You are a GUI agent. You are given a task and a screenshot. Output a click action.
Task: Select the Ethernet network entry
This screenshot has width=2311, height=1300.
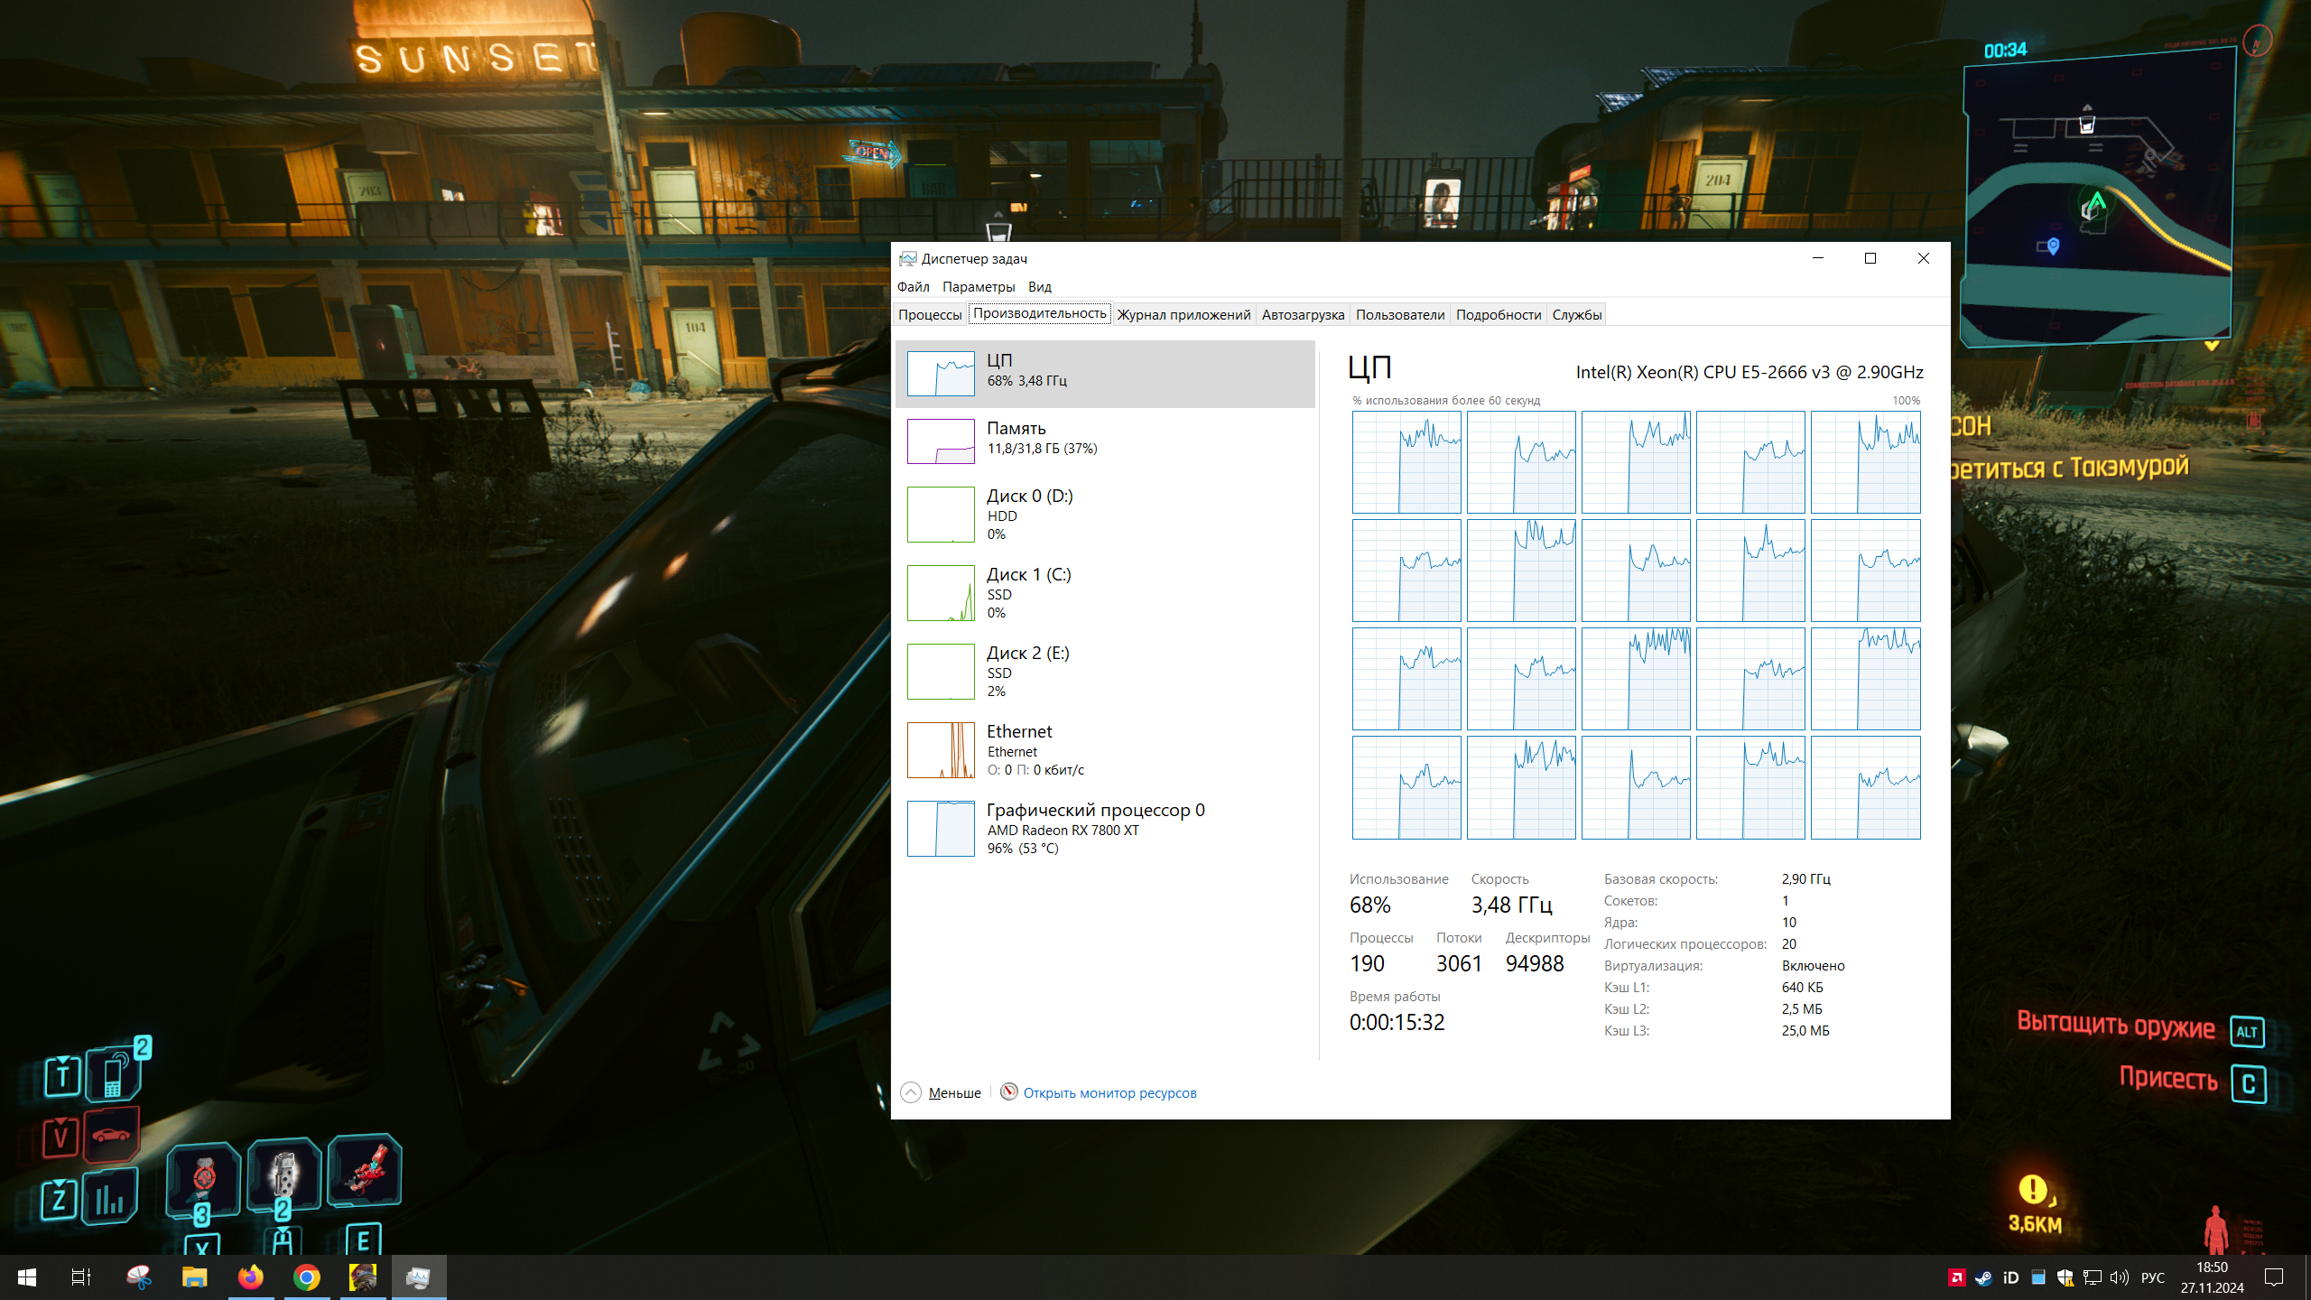pyautogui.click(x=1104, y=750)
